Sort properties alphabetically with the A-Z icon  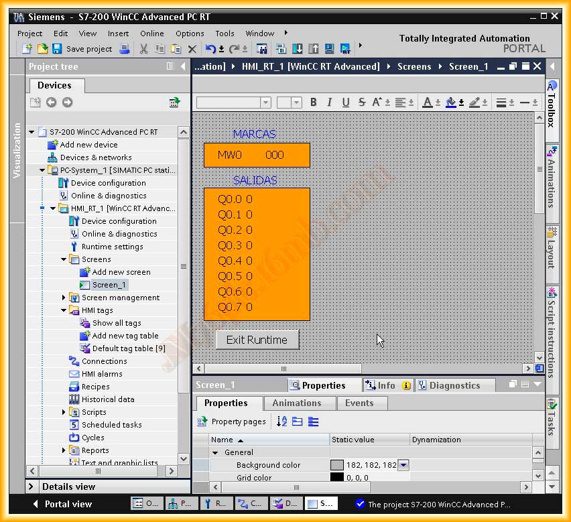281,421
